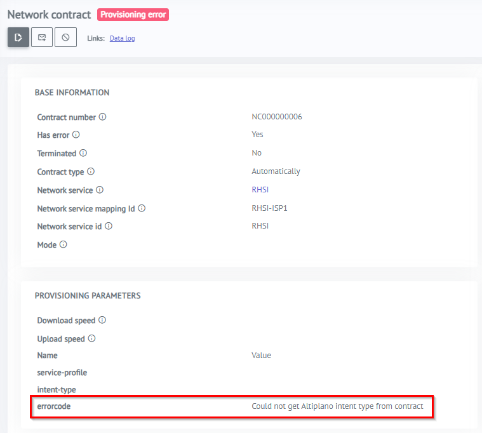Click info icon next to Terminated
482x433 pixels.
pyautogui.click(x=83, y=153)
